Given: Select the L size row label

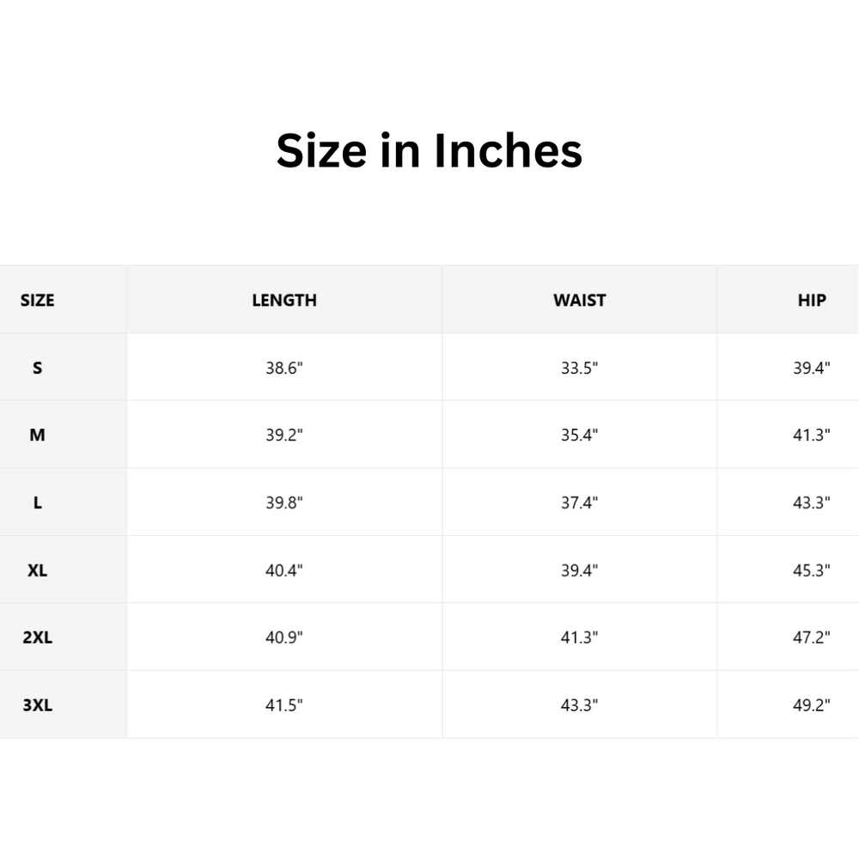Looking at the screenshot, I should click(x=37, y=503).
